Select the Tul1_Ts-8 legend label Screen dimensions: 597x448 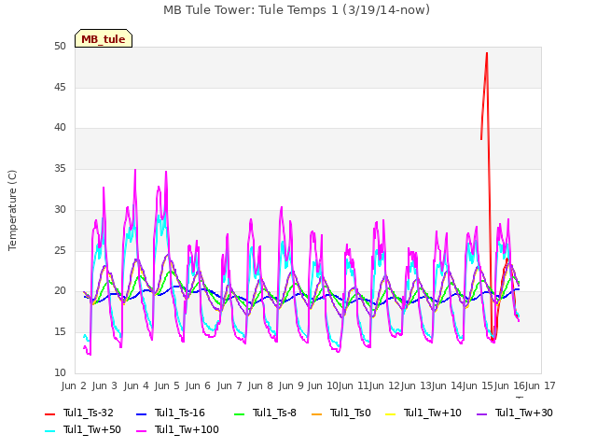(274, 413)
